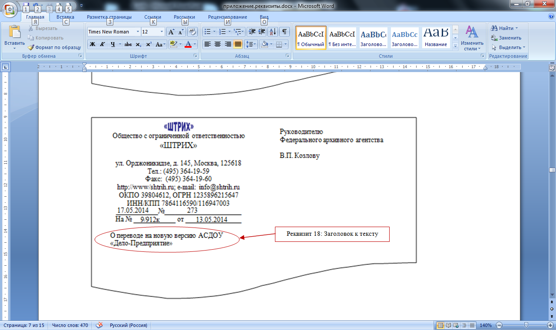The height and width of the screenshot is (330, 556).
Task: Open the Paragraph (Абзац) dialog launcher
Action: coord(288,56)
